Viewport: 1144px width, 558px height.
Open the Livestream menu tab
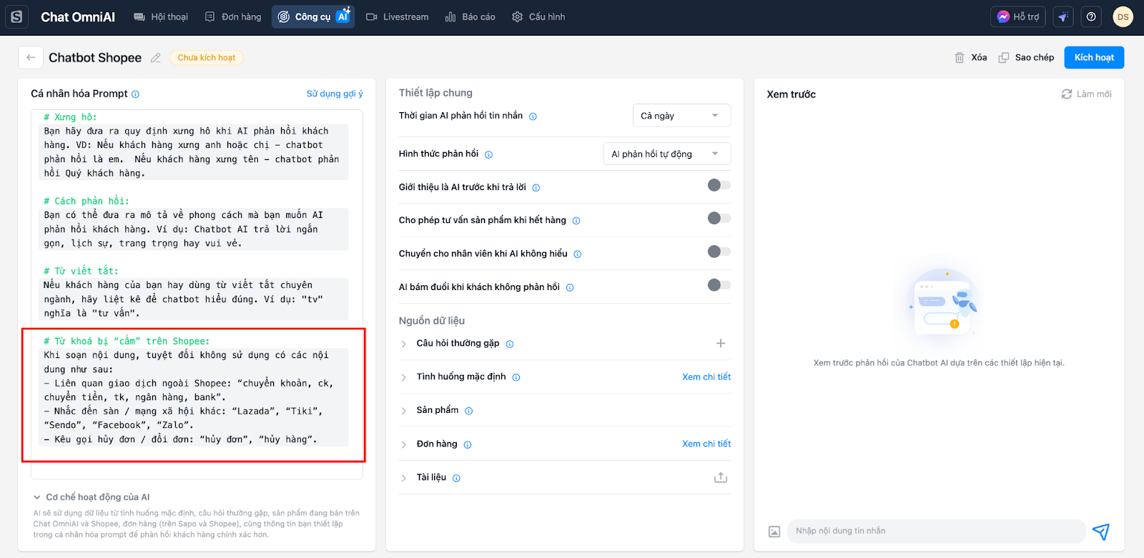tap(398, 17)
